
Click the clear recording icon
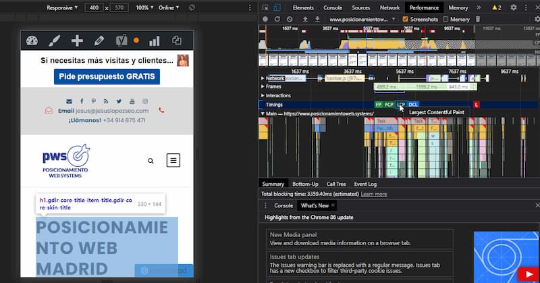click(290, 20)
